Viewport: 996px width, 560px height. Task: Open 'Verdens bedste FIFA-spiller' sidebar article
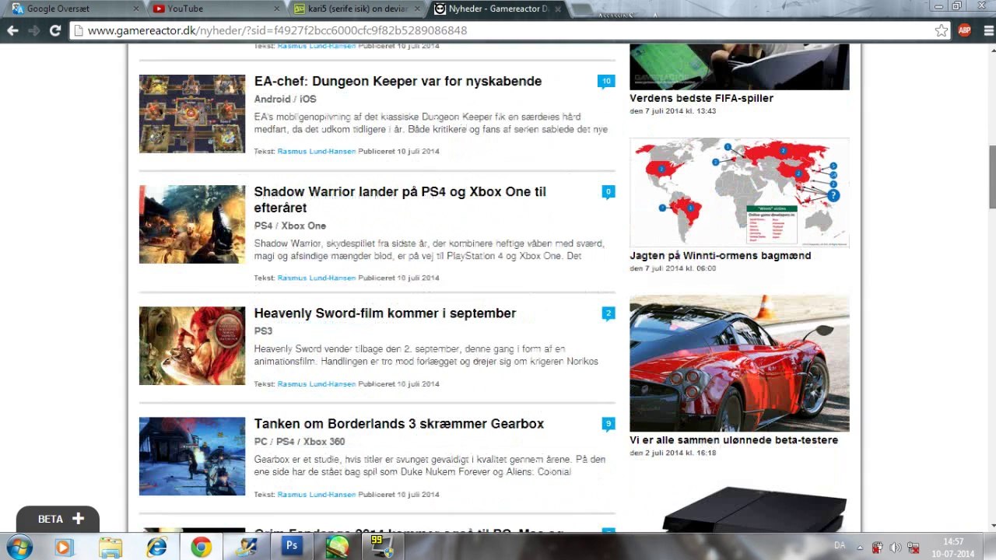[x=701, y=98]
